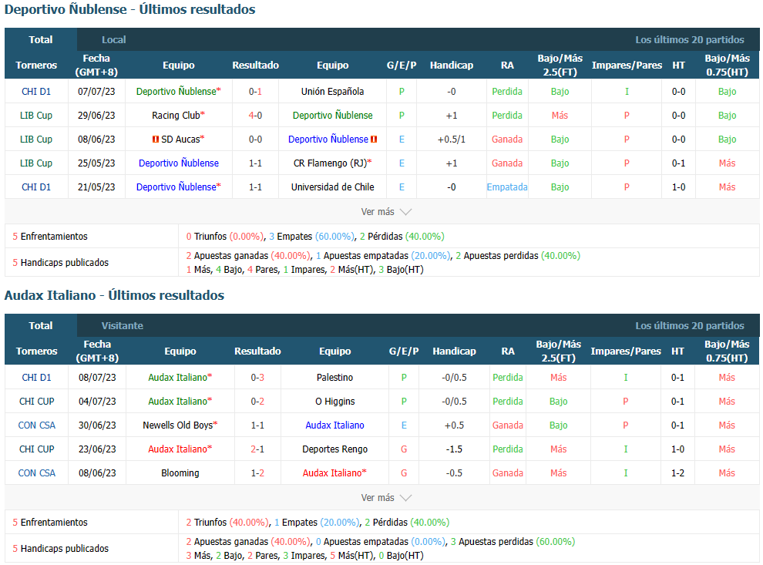This screenshot has height=565, width=763.
Task: Open Universidad de Chile team page
Action: tap(332, 187)
